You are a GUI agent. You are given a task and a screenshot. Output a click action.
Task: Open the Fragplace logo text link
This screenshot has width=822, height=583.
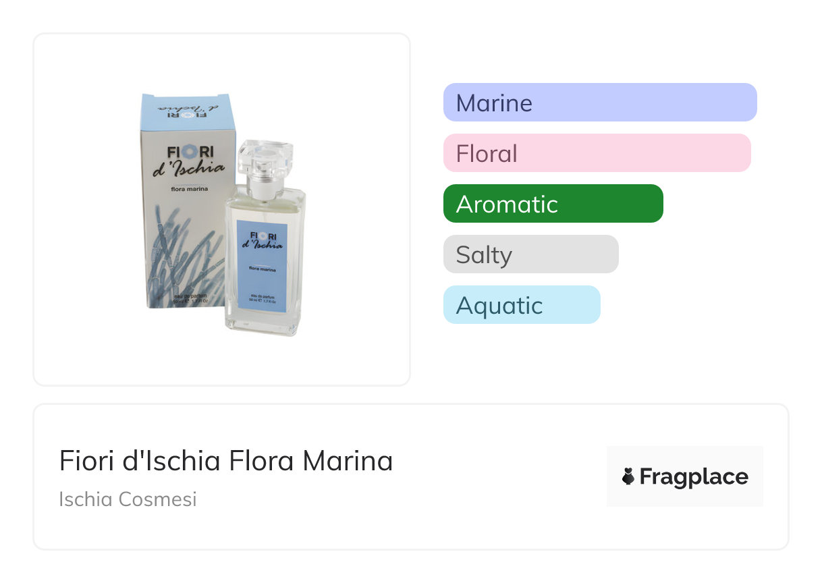point(693,477)
